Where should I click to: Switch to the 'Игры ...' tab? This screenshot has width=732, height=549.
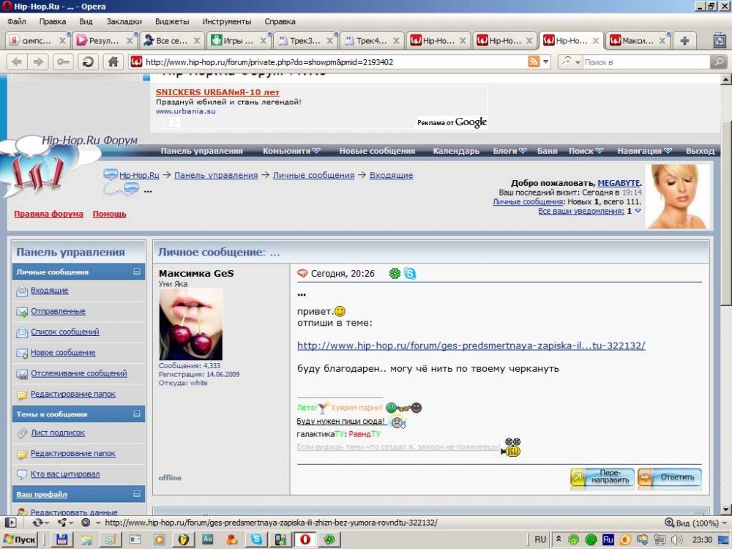tap(238, 40)
